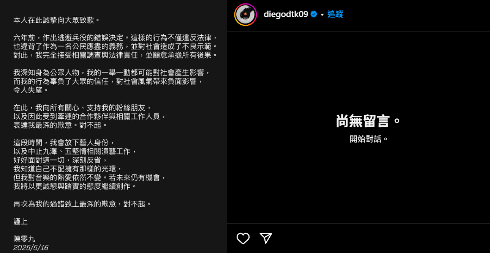The width and height of the screenshot is (490, 253).
Task: Open the diegodtk09 username profile link
Action: [286, 14]
